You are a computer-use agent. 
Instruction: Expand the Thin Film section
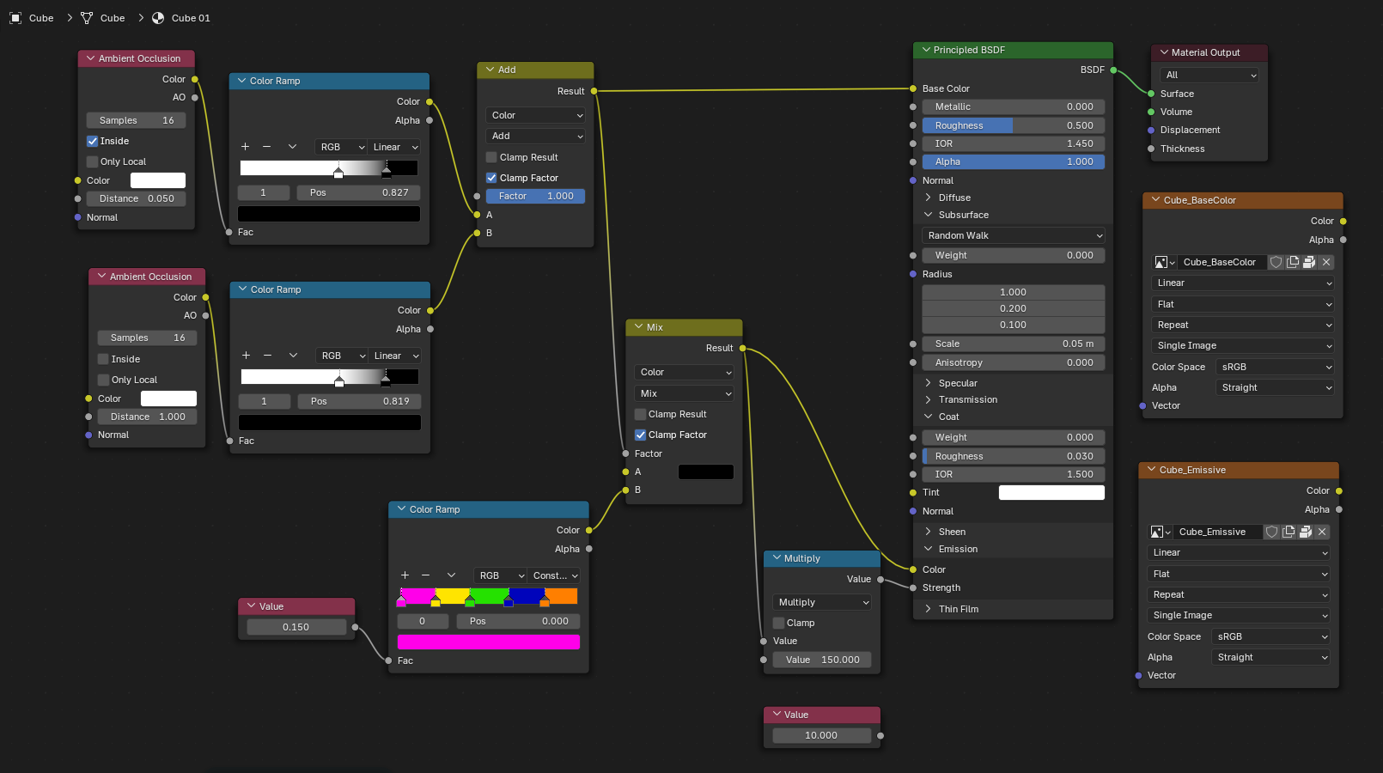tap(928, 609)
